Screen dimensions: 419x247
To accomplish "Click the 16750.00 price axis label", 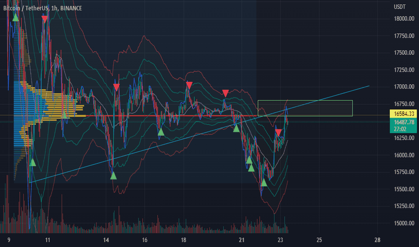I will coord(404,104).
